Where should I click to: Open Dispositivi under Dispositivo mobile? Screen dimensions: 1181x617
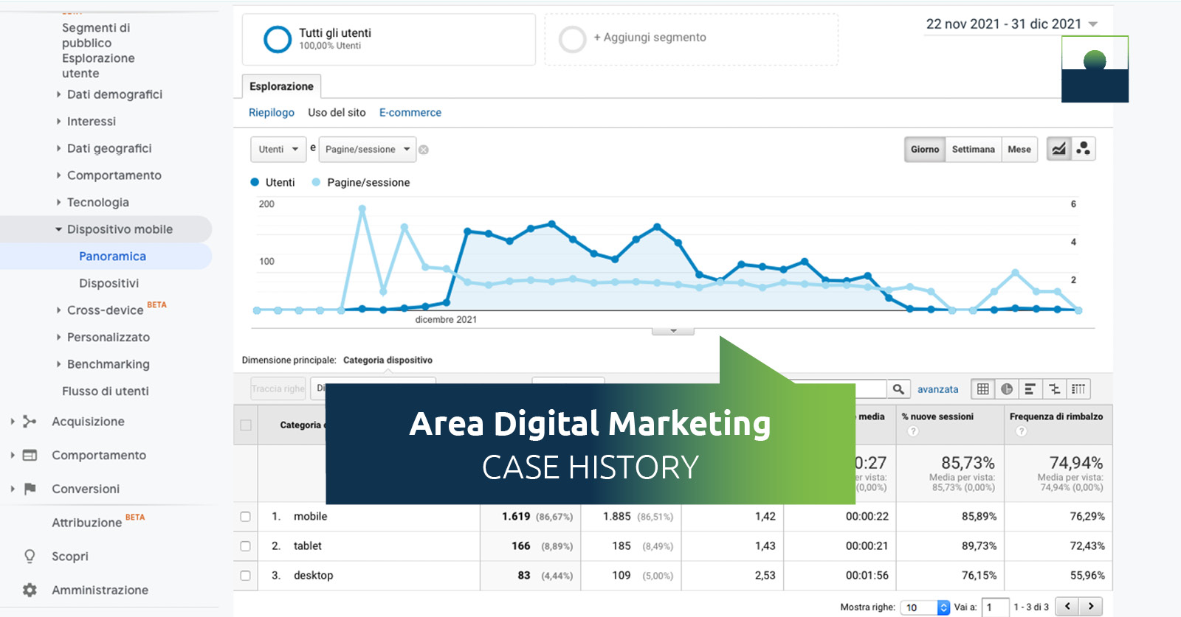coord(109,283)
